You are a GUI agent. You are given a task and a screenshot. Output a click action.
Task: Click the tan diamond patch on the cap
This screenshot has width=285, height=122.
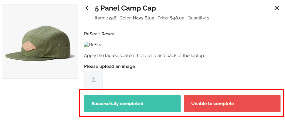tap(29, 46)
